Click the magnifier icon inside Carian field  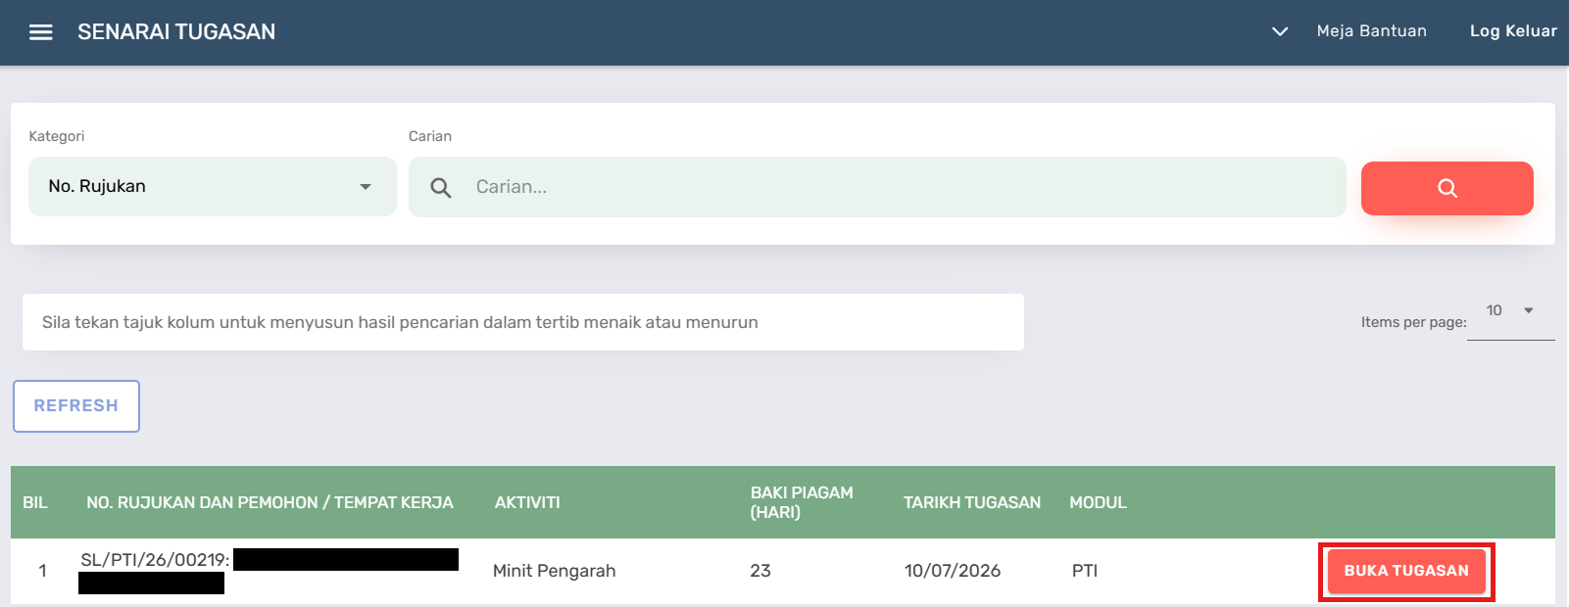click(441, 187)
